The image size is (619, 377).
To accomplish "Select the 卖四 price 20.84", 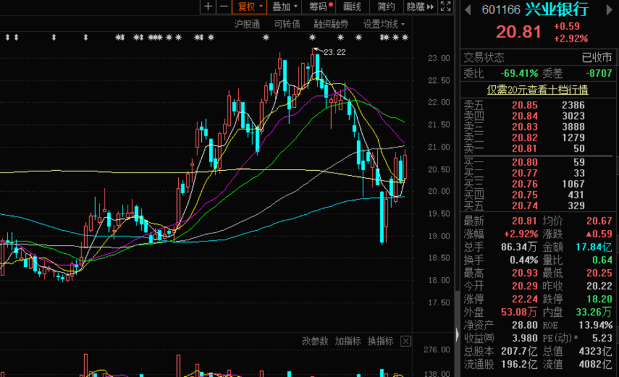I will tap(525, 116).
